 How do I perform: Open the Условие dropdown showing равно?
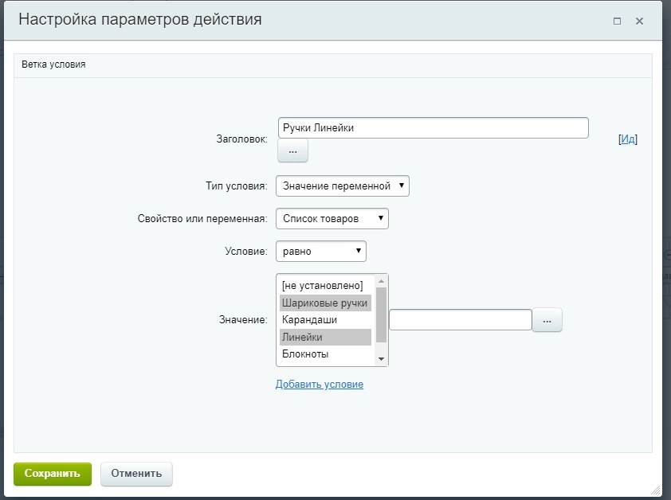tap(320, 251)
